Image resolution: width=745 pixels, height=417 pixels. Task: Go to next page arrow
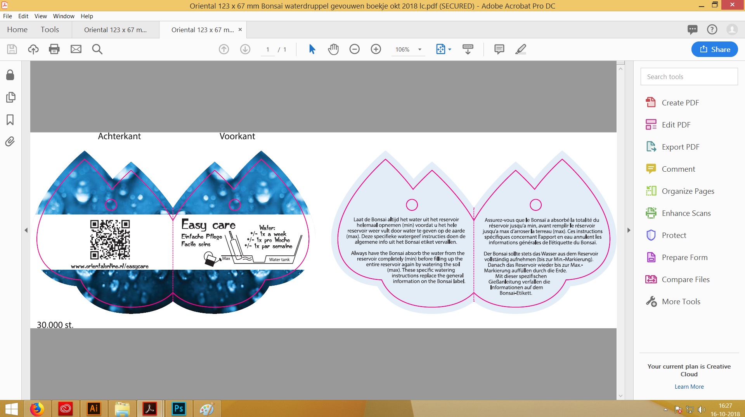[245, 49]
